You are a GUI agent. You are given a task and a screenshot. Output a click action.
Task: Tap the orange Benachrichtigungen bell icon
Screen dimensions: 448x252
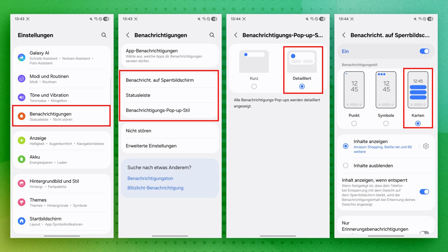(x=21, y=116)
